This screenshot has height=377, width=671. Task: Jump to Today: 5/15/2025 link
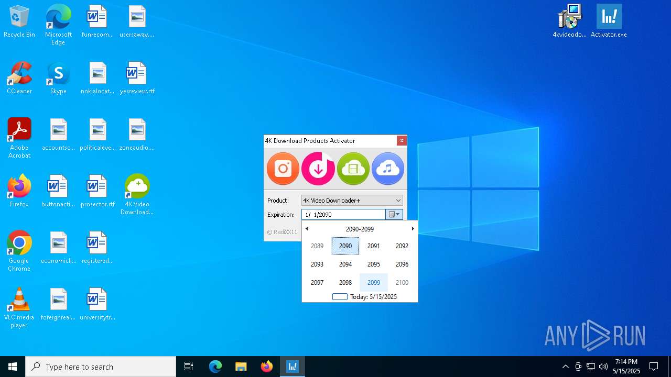365,297
